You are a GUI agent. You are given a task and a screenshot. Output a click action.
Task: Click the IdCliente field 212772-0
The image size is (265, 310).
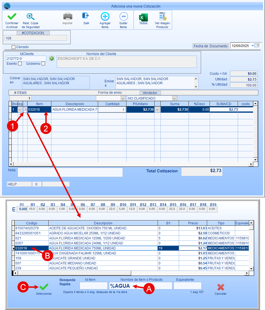26,58
